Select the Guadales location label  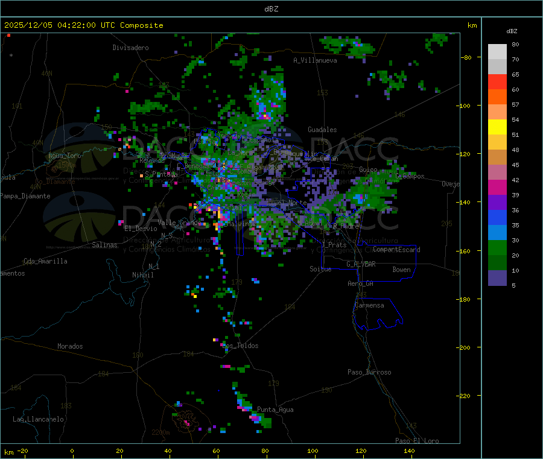[x=322, y=130]
